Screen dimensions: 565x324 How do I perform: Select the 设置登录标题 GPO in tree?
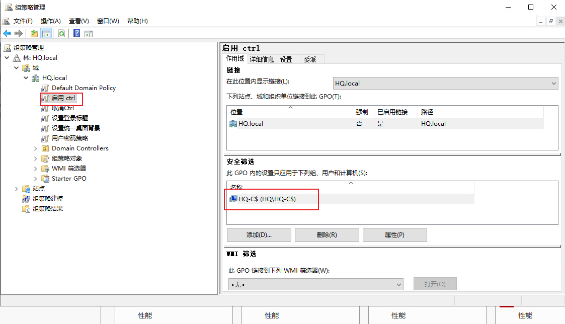(70, 118)
